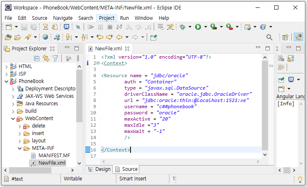
Task: Click the Debug bug icon
Action: [182, 27]
